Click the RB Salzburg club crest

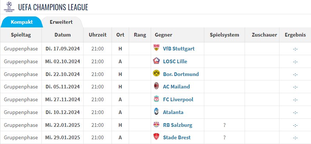click(x=156, y=124)
